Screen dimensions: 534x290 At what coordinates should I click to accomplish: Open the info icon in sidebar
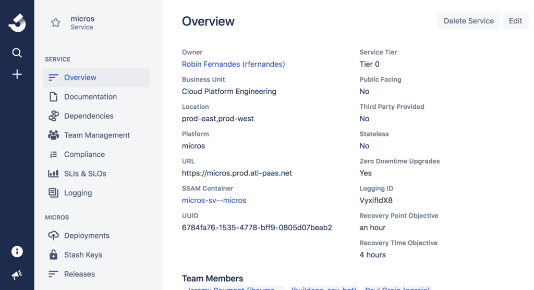coord(17,251)
